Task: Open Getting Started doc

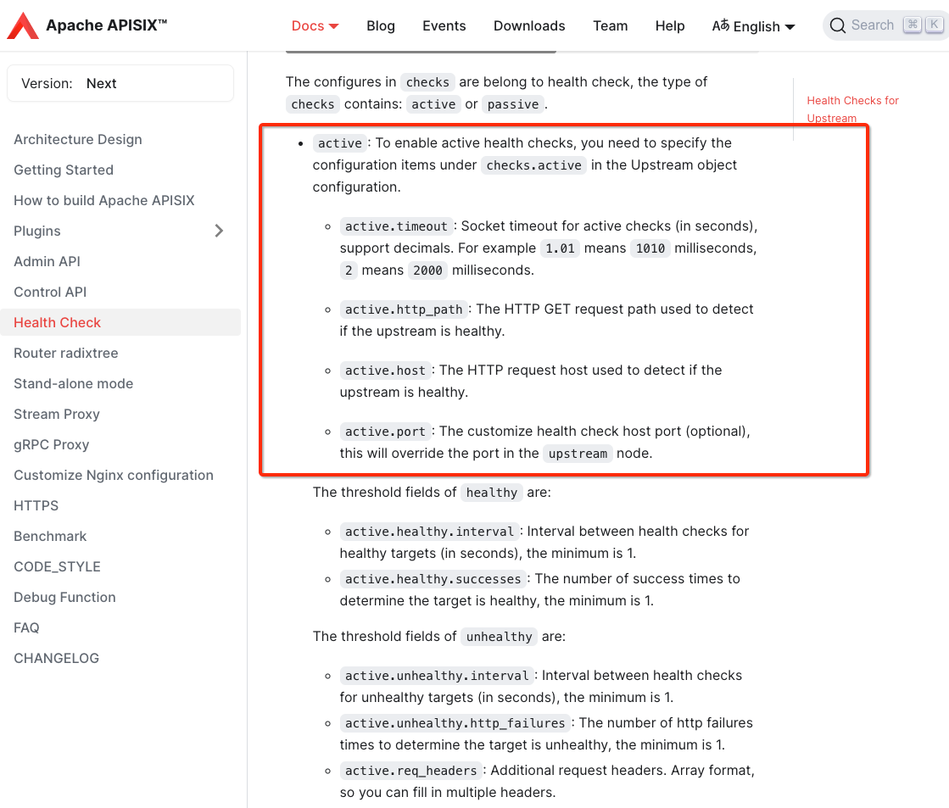Action: point(64,170)
